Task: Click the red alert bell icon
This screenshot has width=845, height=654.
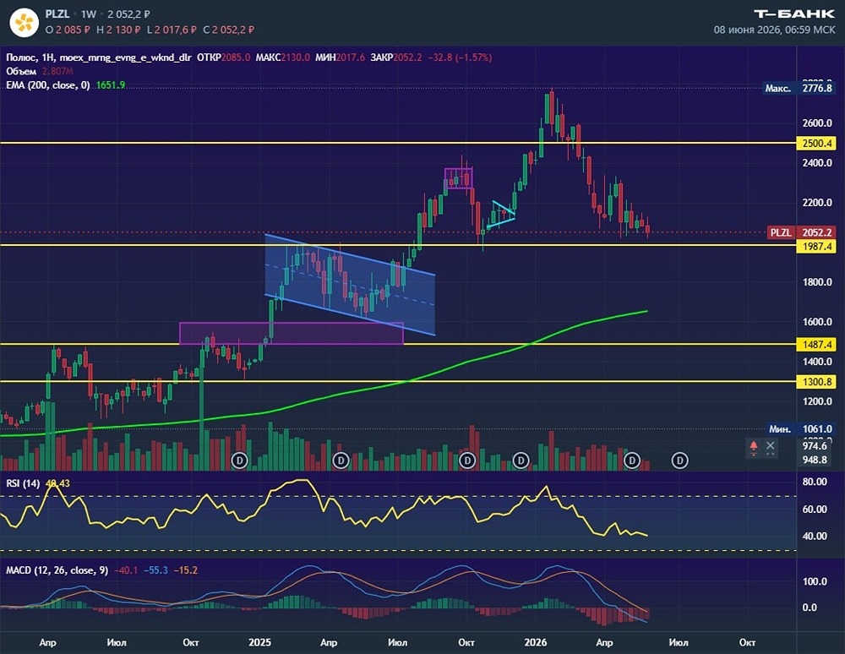Action: click(x=754, y=446)
